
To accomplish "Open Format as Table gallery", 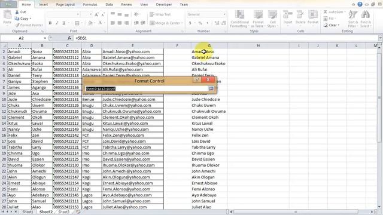I will click(258, 19).
